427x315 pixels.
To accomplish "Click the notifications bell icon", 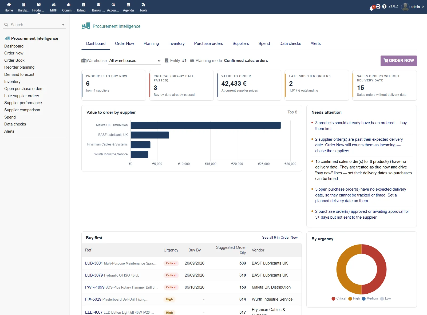I will tap(371, 8).
